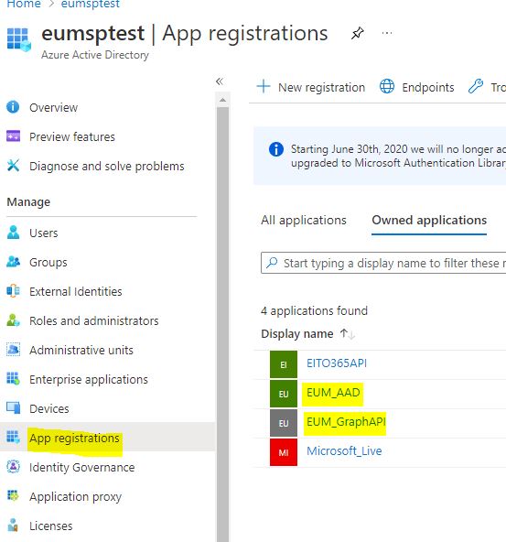Click the Diagnose and solve problems wrench icon
The width and height of the screenshot is (506, 542).
(x=13, y=166)
